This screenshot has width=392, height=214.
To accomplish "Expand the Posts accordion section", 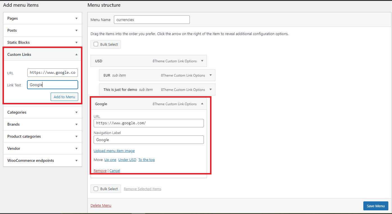I will coord(42,30).
